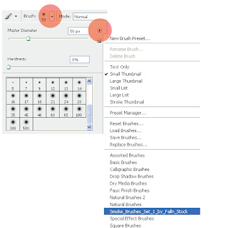
Task: Switch view to Small List
Action: point(119,88)
